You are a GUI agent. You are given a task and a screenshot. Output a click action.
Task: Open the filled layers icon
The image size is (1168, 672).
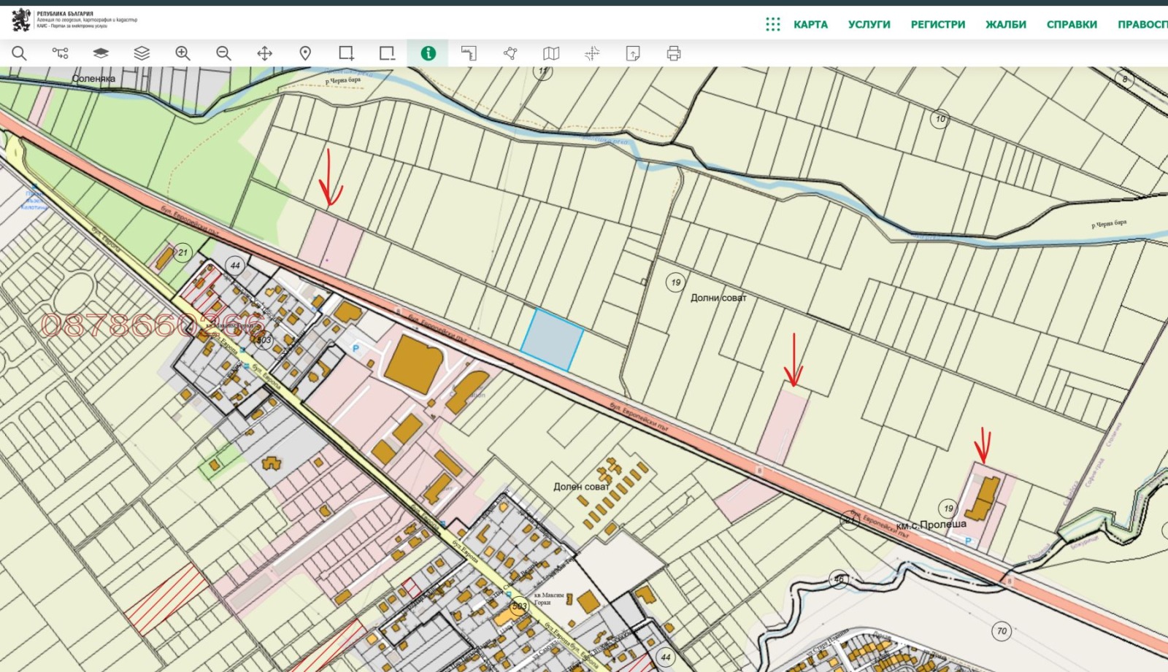(x=101, y=53)
